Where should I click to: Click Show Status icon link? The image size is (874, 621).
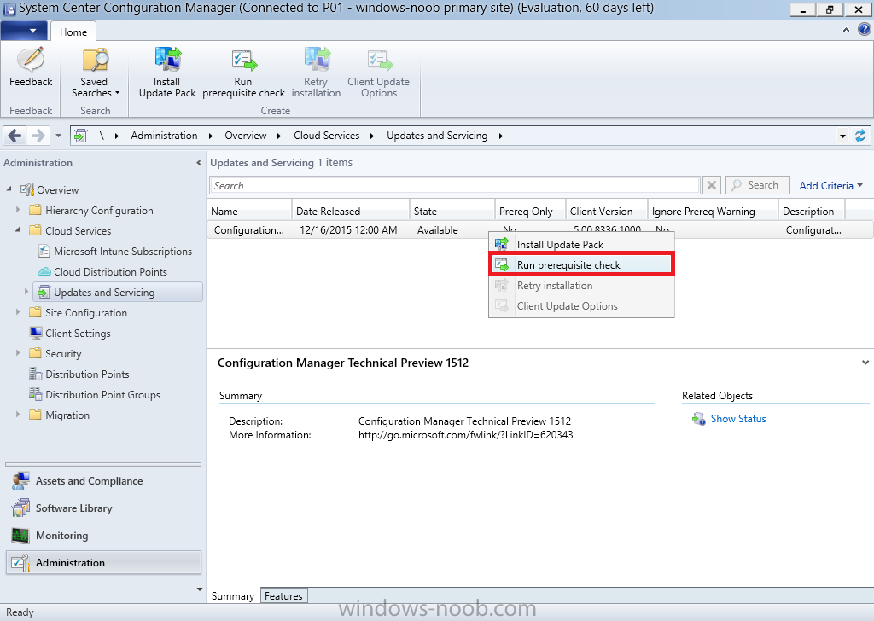(x=729, y=419)
